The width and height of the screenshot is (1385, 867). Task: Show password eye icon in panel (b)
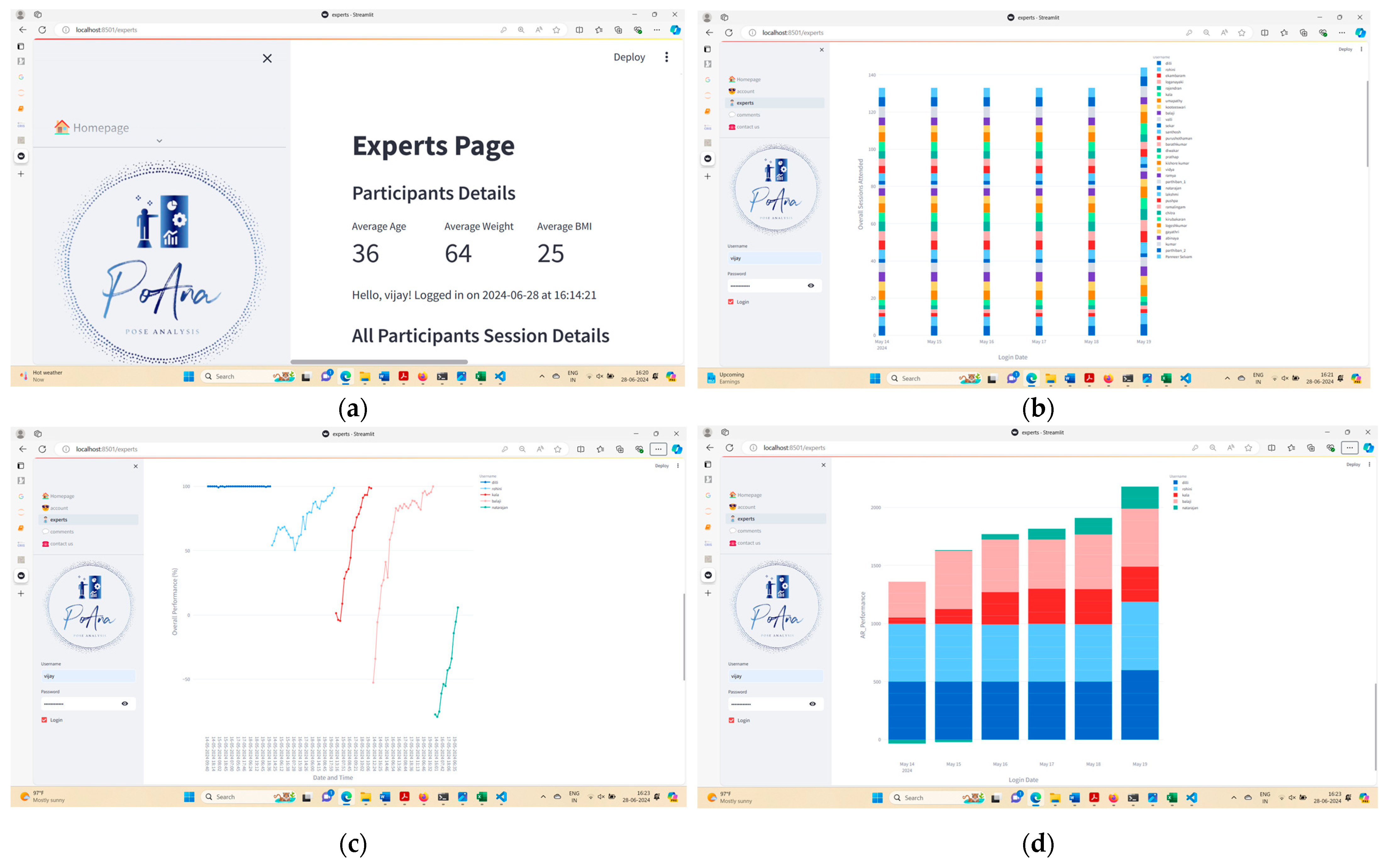[x=810, y=285]
